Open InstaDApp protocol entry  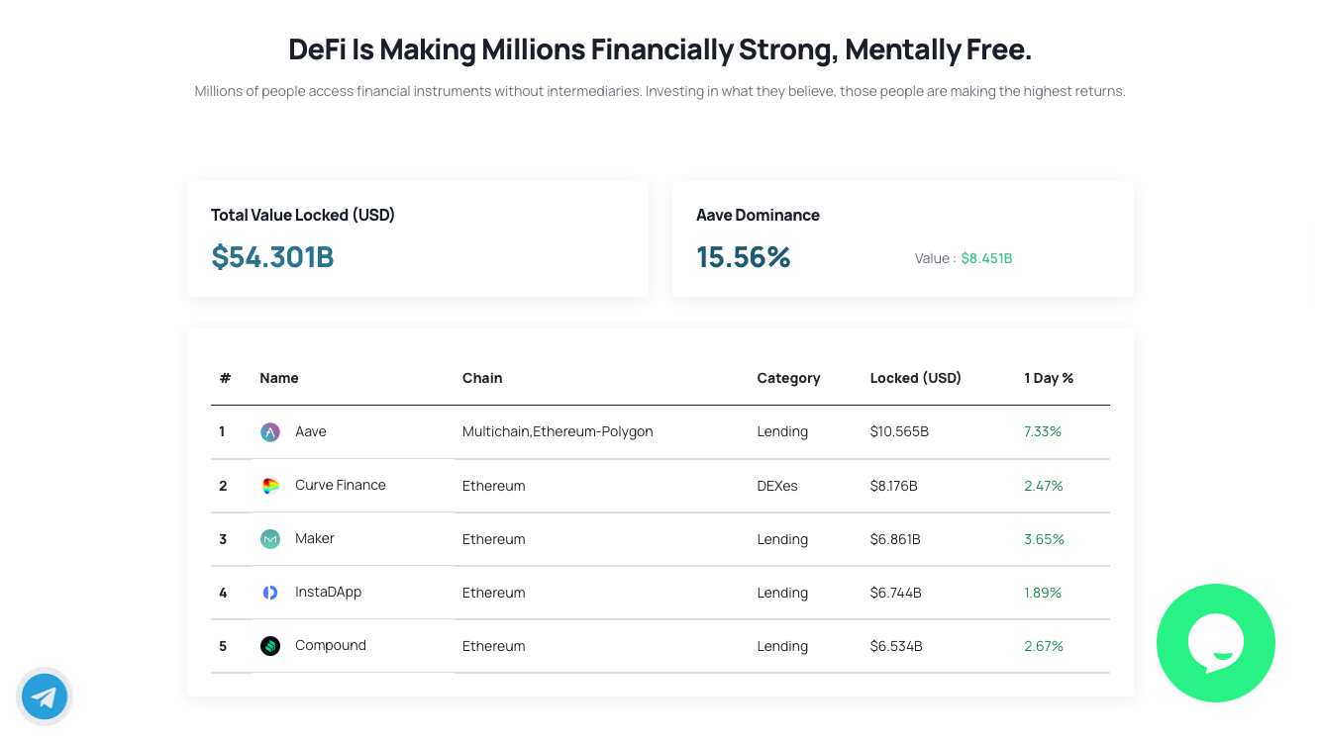tap(329, 592)
